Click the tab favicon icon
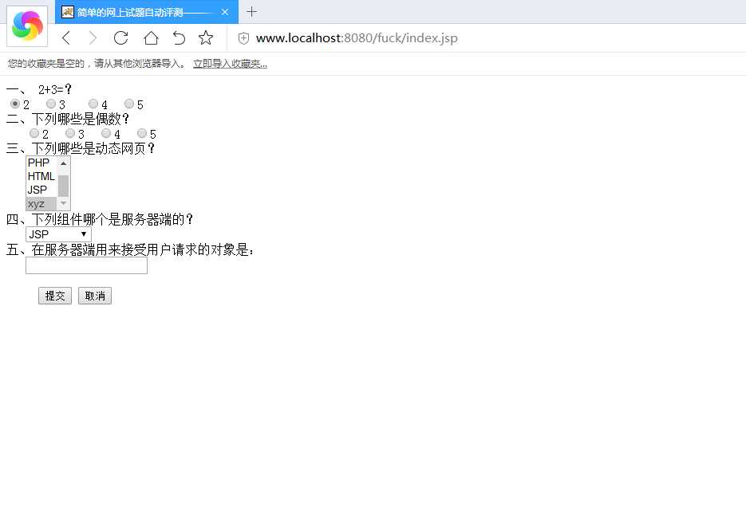Viewport: 746px width, 518px height. coord(68,12)
